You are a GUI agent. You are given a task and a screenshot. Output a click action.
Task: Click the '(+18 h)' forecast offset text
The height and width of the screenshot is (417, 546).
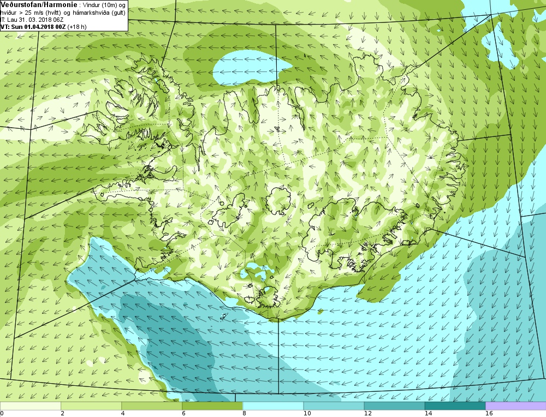click(77, 27)
